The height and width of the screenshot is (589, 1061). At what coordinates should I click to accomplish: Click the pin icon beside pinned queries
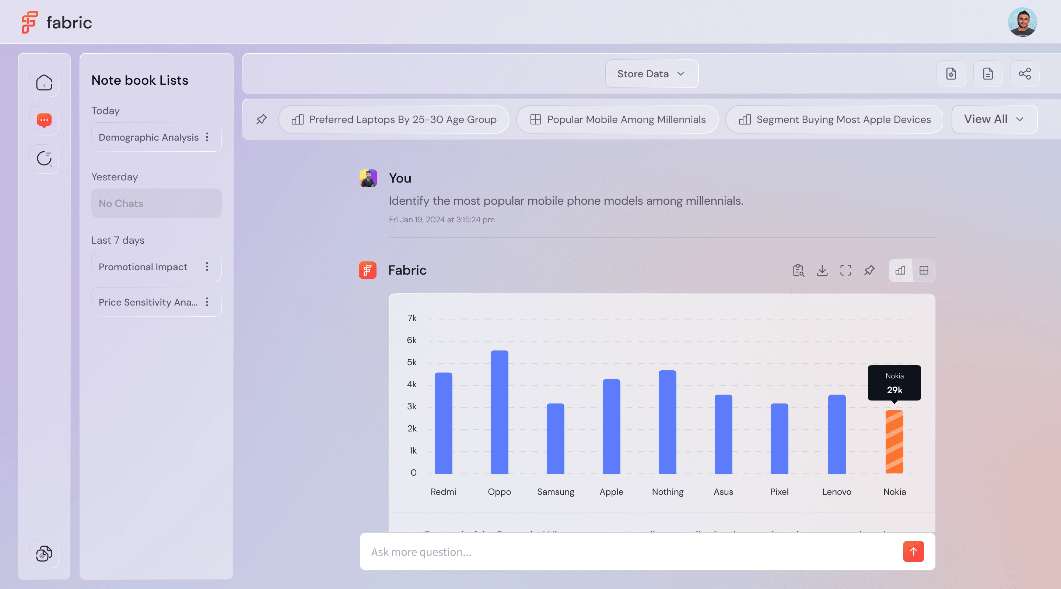tap(262, 119)
